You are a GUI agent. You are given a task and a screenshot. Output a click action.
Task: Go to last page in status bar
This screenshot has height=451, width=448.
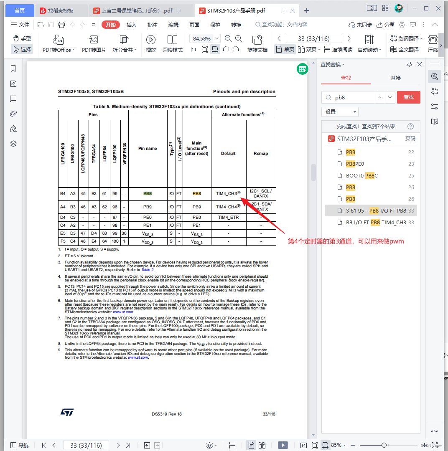(128, 445)
